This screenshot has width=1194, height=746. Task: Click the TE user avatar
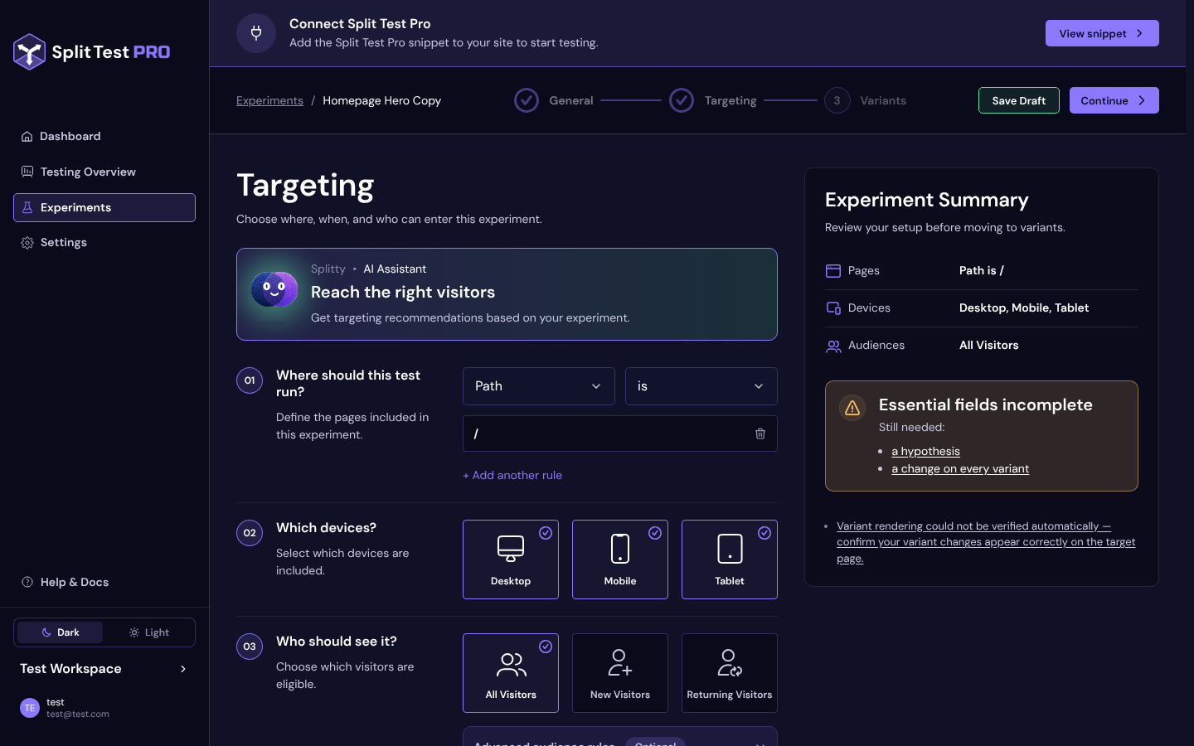[30, 708]
